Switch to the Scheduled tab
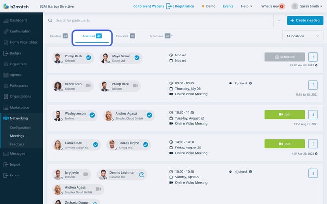This screenshot has width=327, height=204. 161,36
